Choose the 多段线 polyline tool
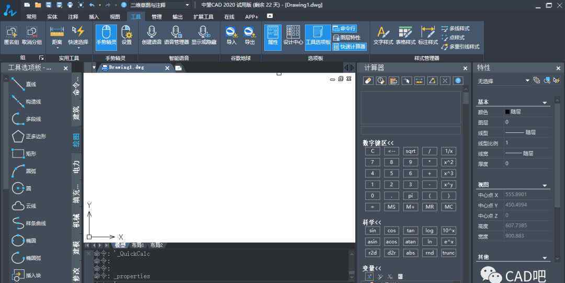The image size is (565, 283). click(x=26, y=119)
